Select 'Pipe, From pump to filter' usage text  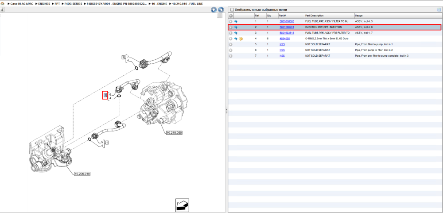coord(374,50)
